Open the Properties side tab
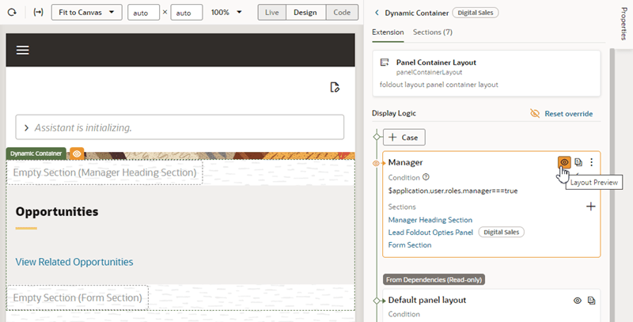Viewport: 633px width, 322px height. (624, 23)
